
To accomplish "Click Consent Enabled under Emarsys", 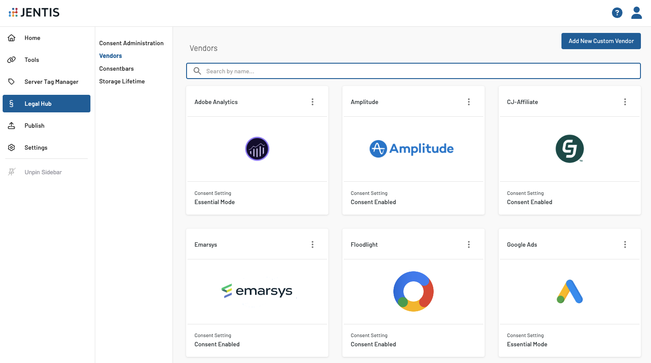I will pos(217,344).
